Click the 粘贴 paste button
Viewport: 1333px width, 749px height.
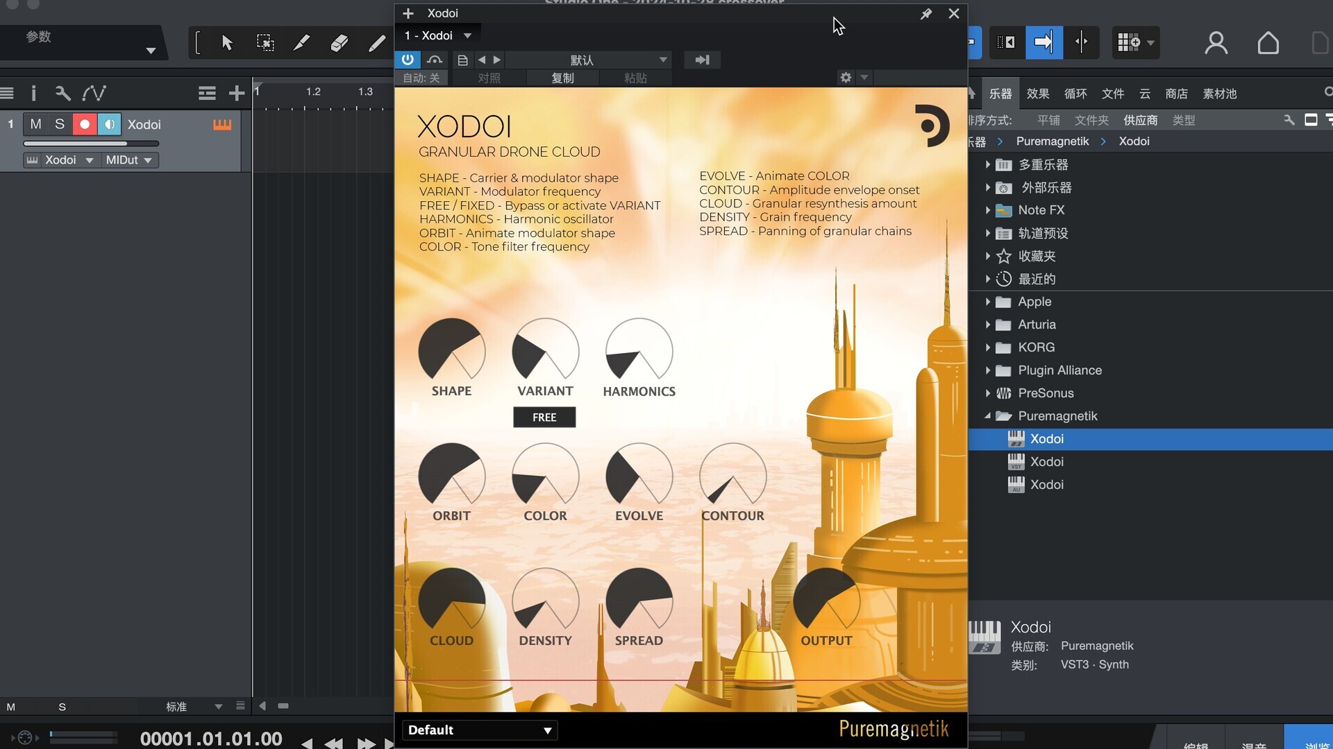coord(636,78)
